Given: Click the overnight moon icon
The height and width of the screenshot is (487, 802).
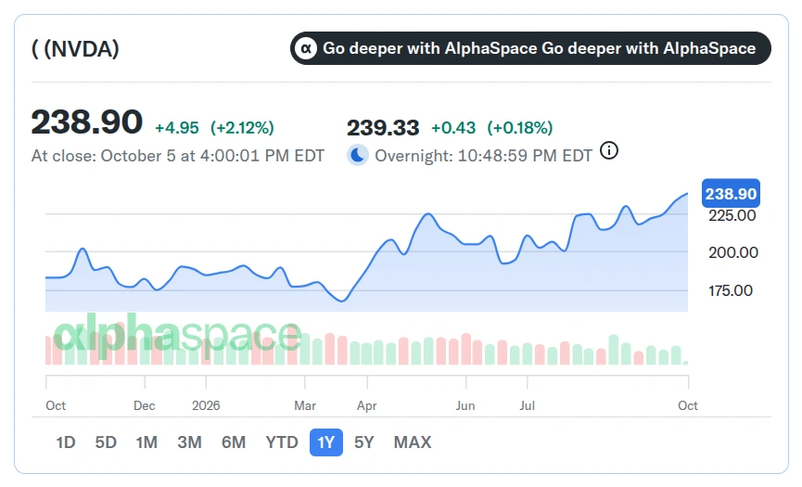Looking at the screenshot, I should [358, 155].
